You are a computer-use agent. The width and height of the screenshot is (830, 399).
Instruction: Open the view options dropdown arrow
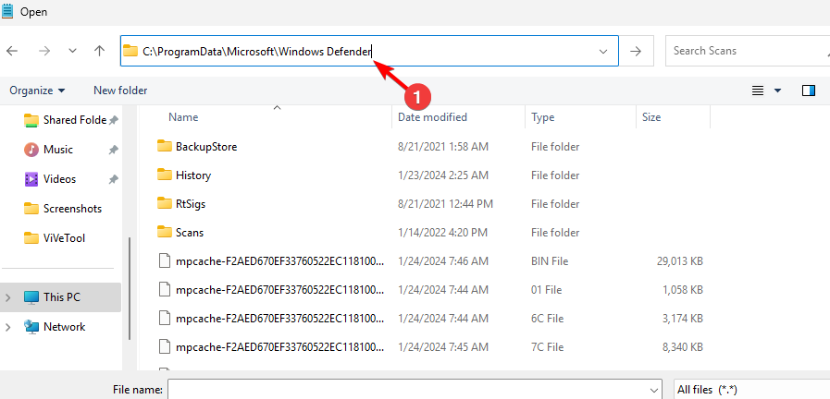(777, 91)
